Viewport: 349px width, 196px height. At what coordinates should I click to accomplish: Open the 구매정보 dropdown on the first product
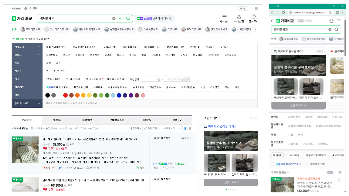(x=171, y=168)
